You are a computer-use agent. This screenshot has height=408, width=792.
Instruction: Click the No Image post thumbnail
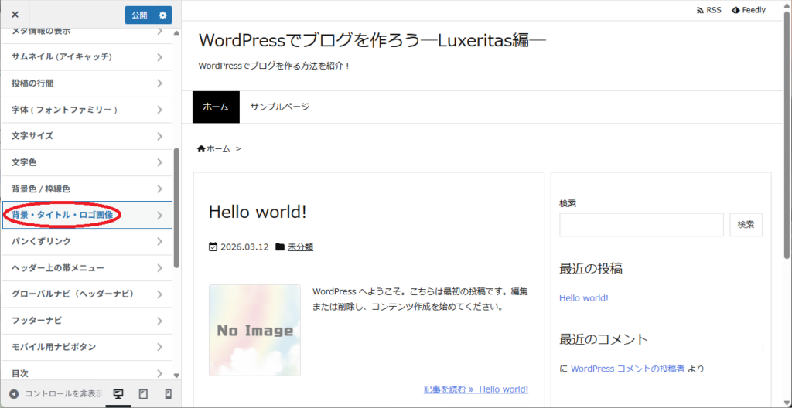pos(254,330)
